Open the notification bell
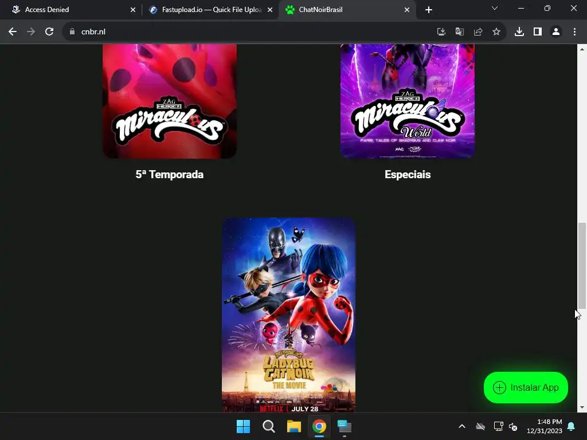This screenshot has width=587, height=440. coord(572,426)
